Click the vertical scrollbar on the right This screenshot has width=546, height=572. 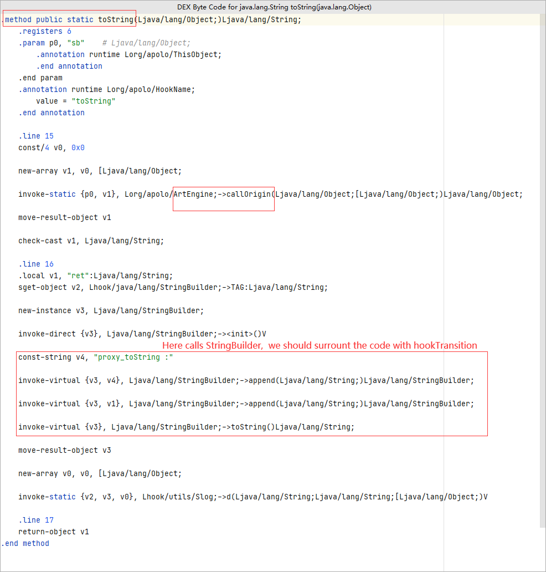pyautogui.click(x=543, y=270)
